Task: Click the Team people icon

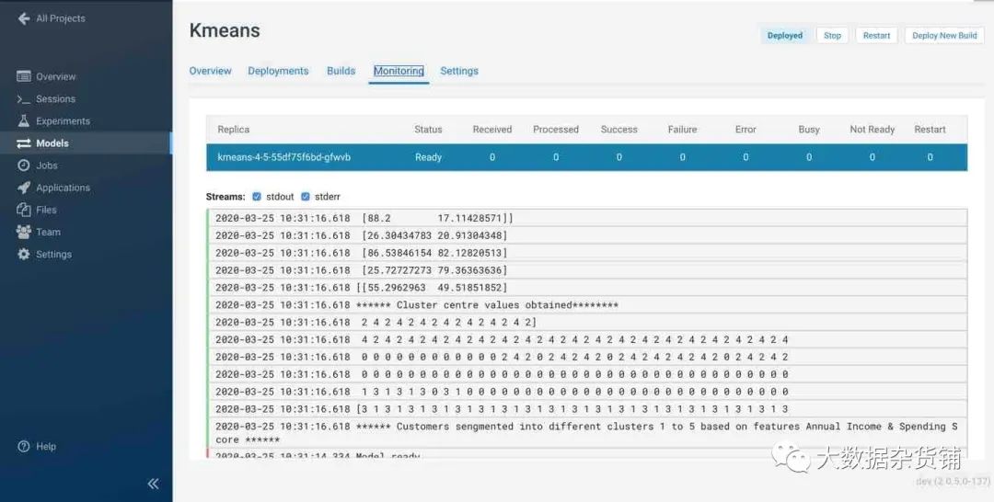Action: pos(23,232)
